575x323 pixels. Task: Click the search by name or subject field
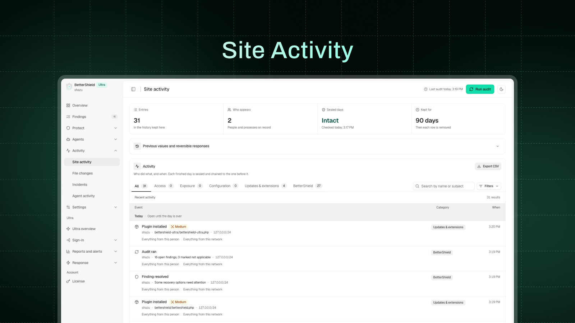point(443,186)
